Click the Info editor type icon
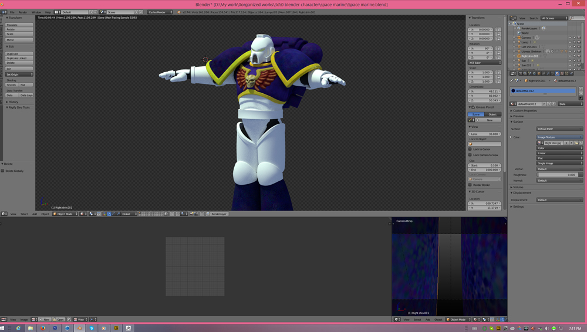Viewport: 587px width, 332px height. (4, 12)
